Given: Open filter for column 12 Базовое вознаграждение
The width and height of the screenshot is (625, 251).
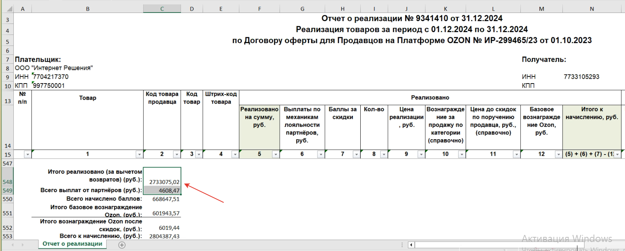Looking at the screenshot, I should click(558, 155).
